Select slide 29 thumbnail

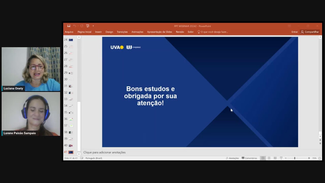point(71,73)
